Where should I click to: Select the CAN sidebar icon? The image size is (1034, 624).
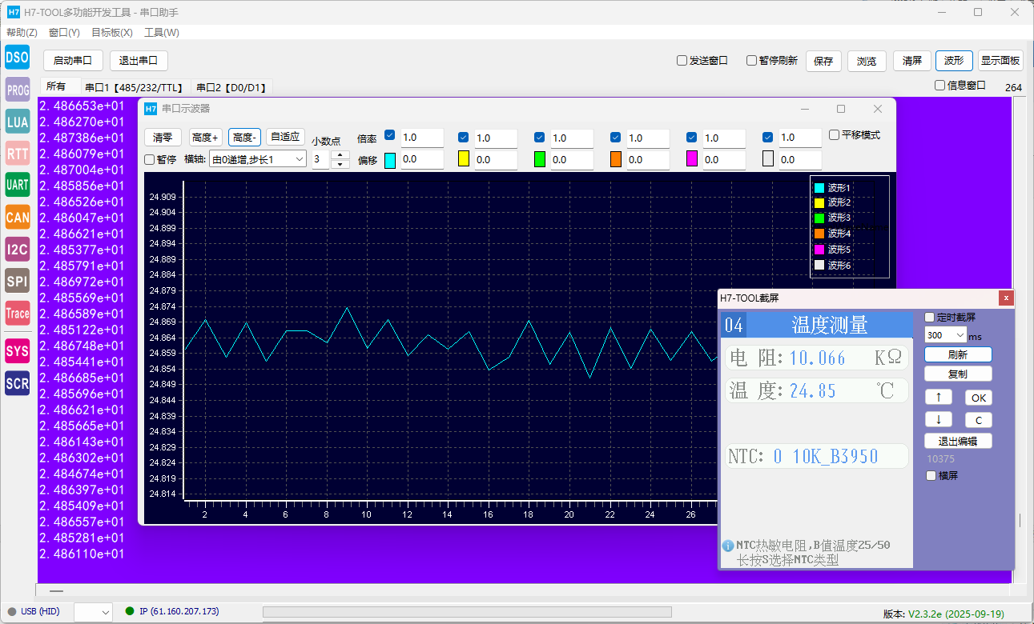[x=17, y=217]
